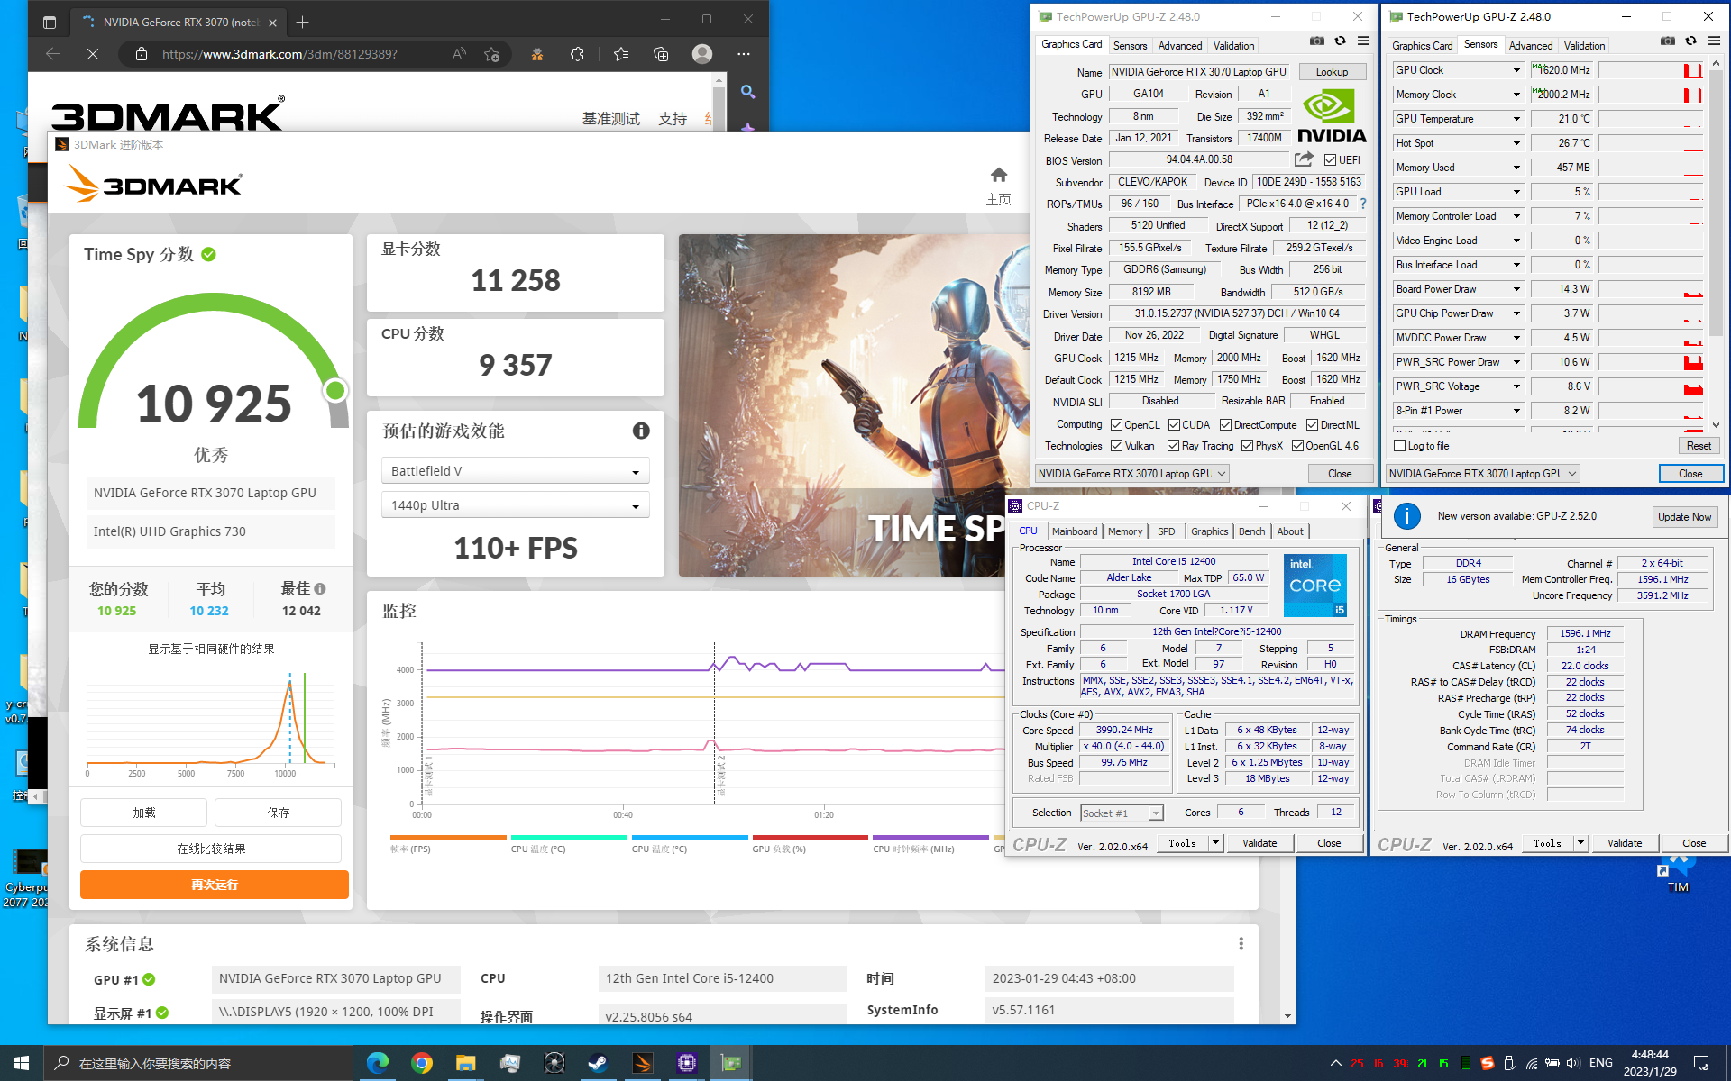The image size is (1731, 1081).
Task: Click GPU-Z screenshot camera icon in Graphics Card window
Action: coord(1317,41)
